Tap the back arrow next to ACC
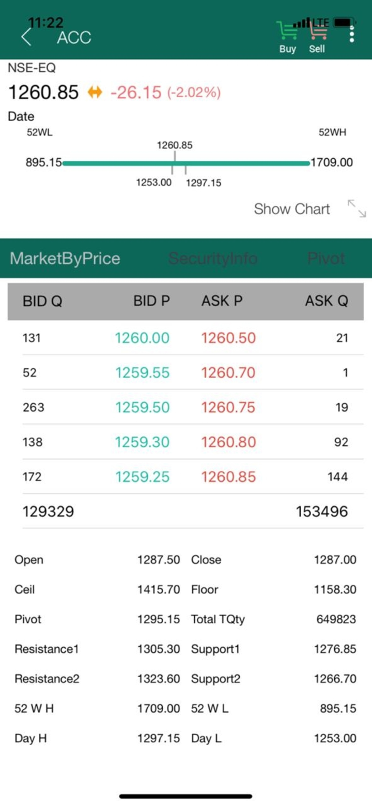 point(26,37)
